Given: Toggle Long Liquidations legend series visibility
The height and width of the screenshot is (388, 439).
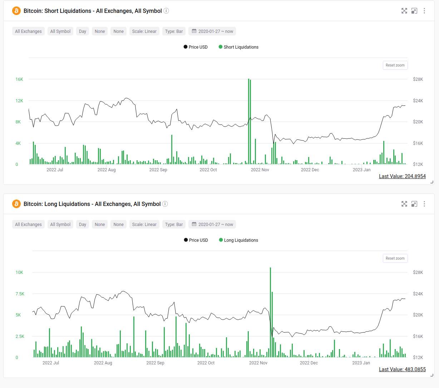Looking at the screenshot, I should [x=238, y=240].
